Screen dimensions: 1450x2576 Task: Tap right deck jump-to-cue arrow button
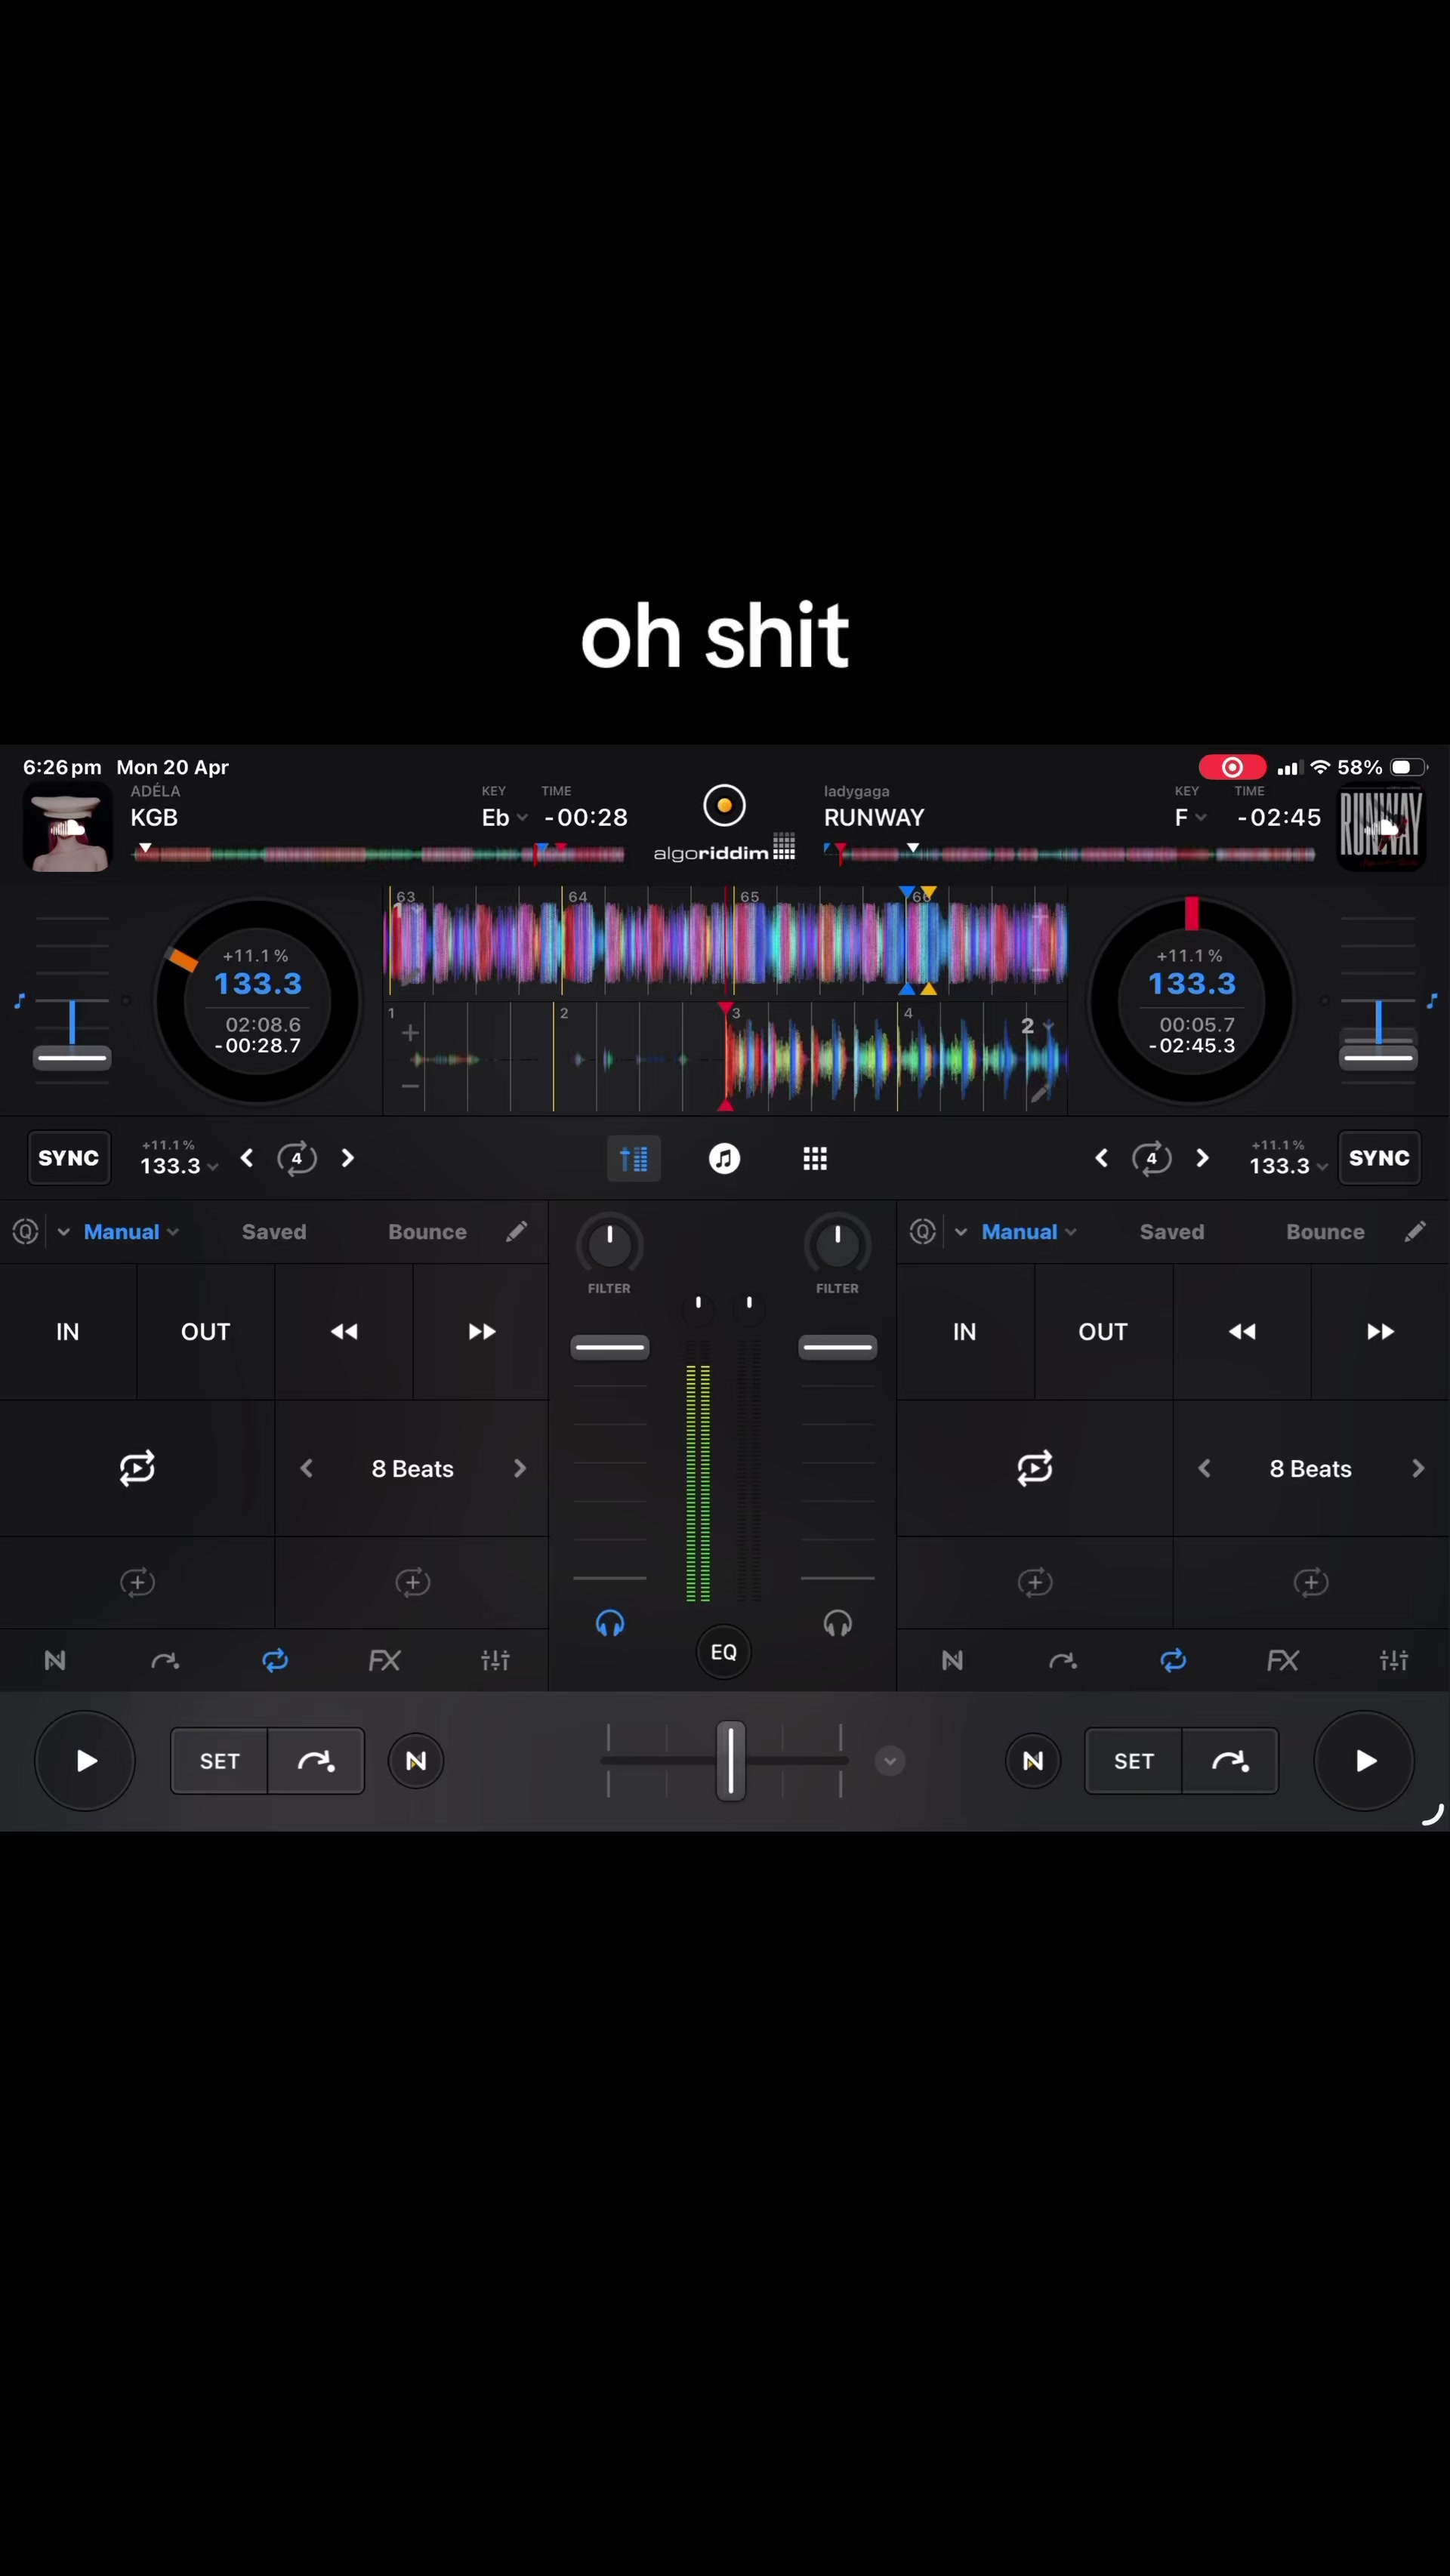[x=1230, y=1761]
